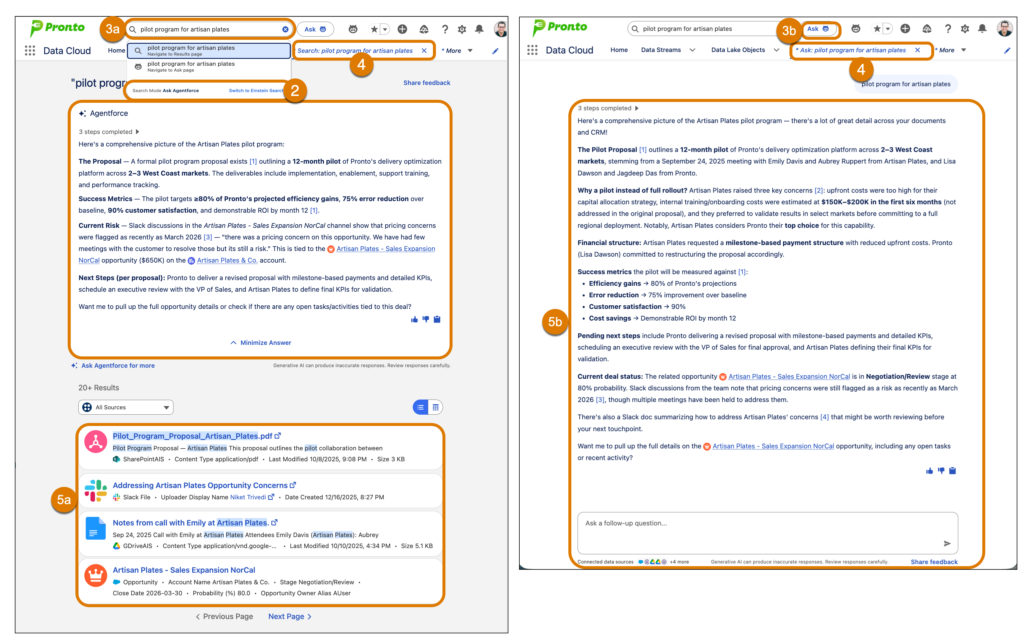Copy the right Ask answer to clipboard
This screenshot has width=1031, height=644.
(952, 471)
